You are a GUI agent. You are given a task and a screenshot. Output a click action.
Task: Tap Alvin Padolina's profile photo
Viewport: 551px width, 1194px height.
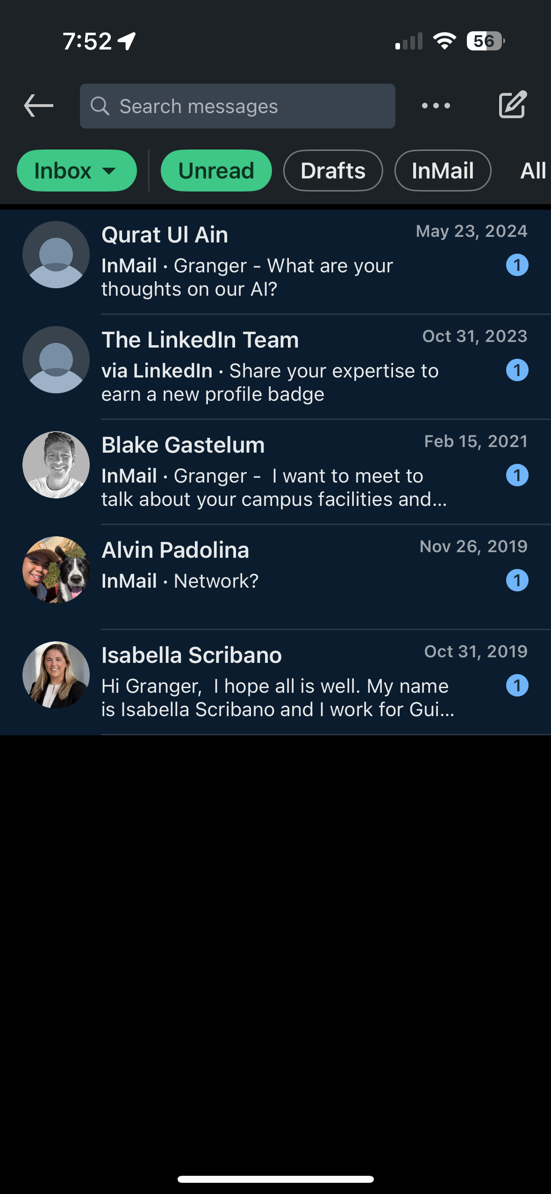pyautogui.click(x=56, y=570)
